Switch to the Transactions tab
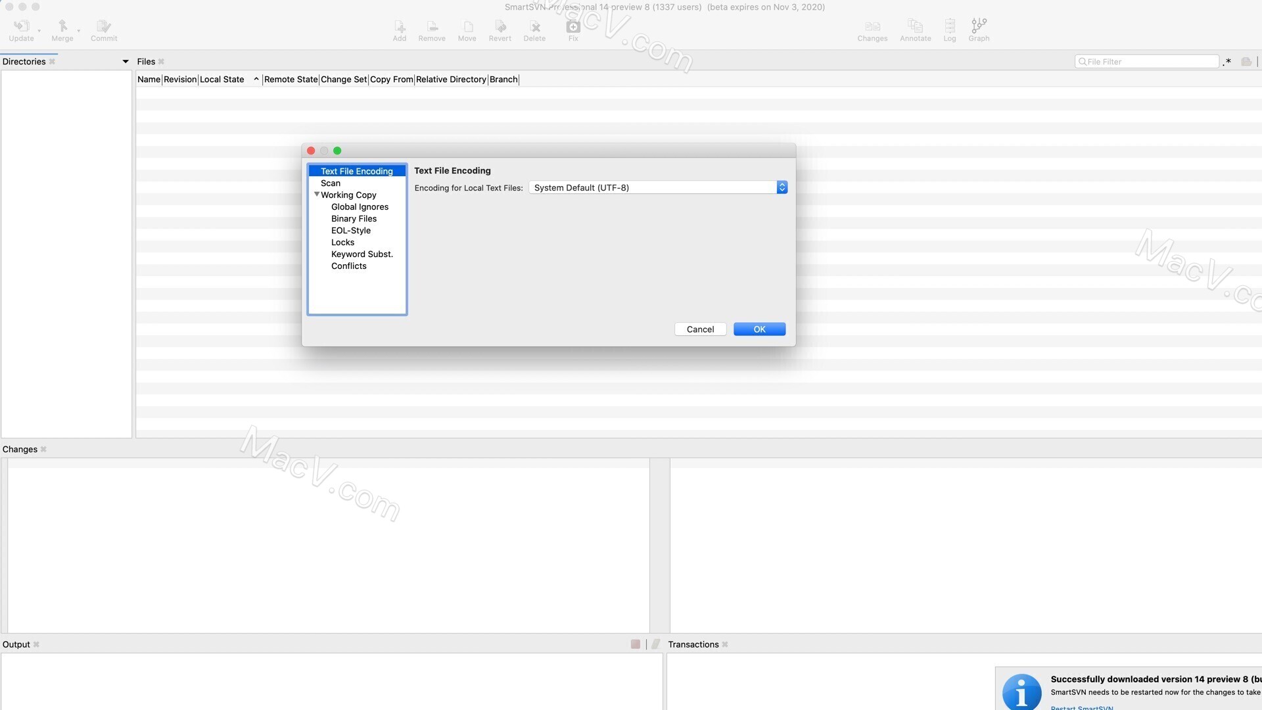 [x=693, y=644]
